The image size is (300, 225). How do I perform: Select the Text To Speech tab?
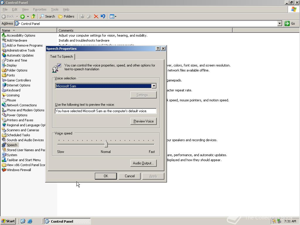(x=62, y=57)
